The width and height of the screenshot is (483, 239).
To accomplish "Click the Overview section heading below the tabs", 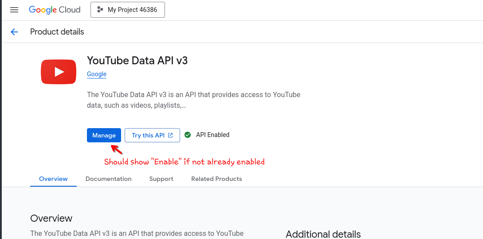I will (51, 218).
